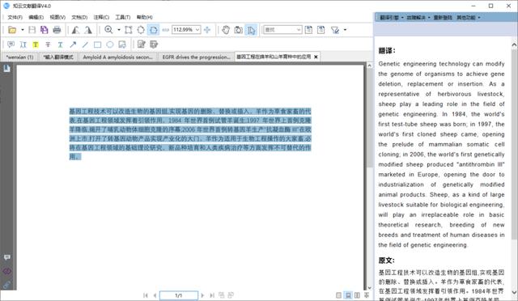
Task: Go to next page arrow
Action: 202,295
